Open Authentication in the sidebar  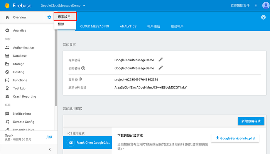[24, 48]
